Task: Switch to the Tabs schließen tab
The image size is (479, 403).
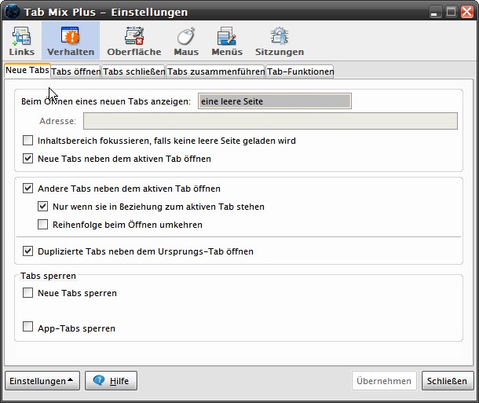Action: [x=133, y=71]
